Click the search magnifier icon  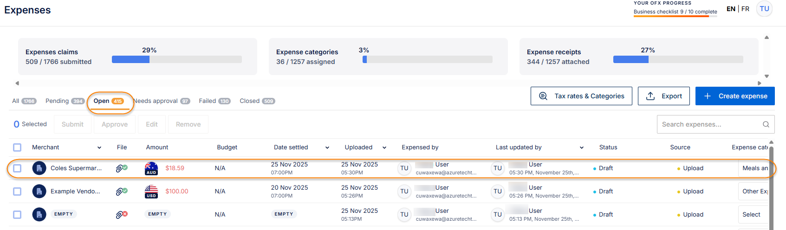click(766, 124)
